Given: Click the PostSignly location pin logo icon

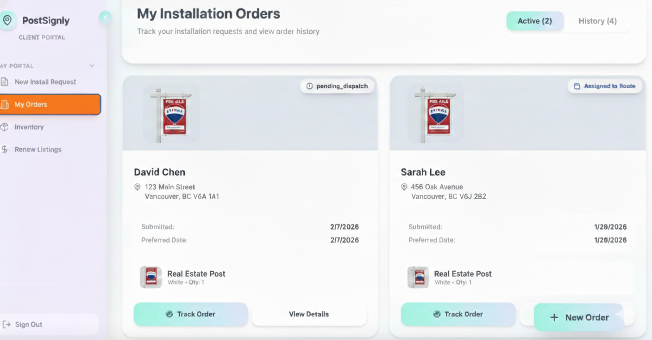Looking at the screenshot, I should (6, 20).
